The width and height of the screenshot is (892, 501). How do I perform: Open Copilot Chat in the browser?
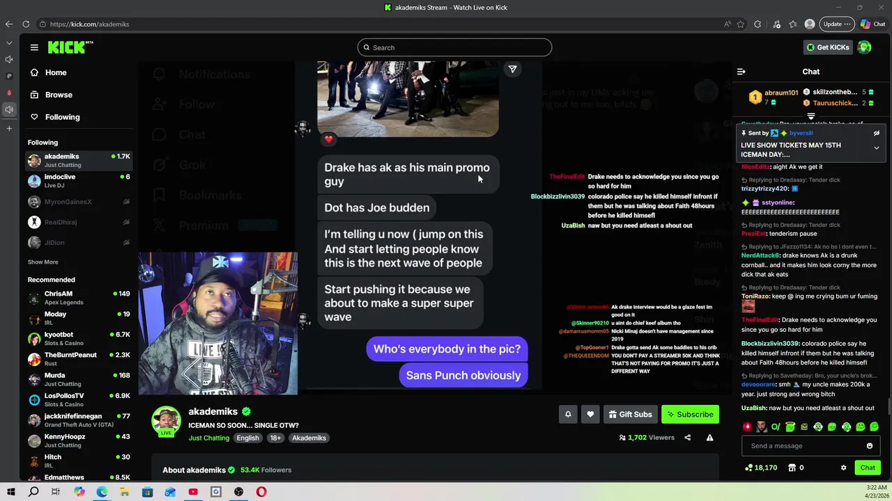873,24
